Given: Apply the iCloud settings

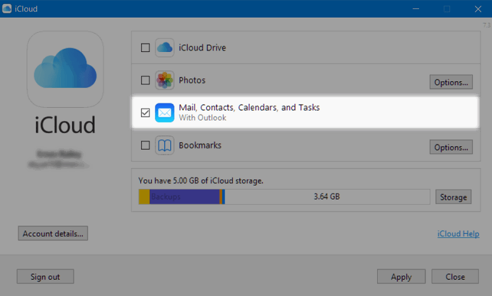Looking at the screenshot, I should (x=401, y=276).
